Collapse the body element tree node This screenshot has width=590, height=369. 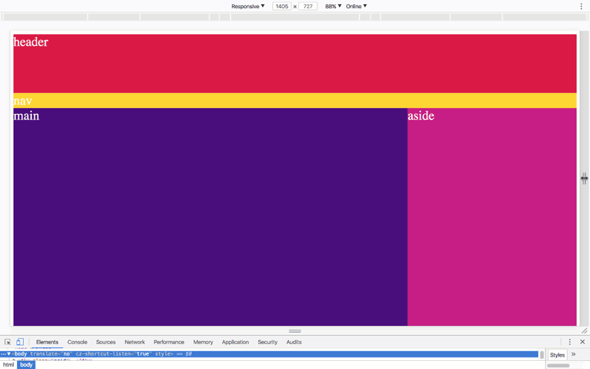click(x=9, y=354)
